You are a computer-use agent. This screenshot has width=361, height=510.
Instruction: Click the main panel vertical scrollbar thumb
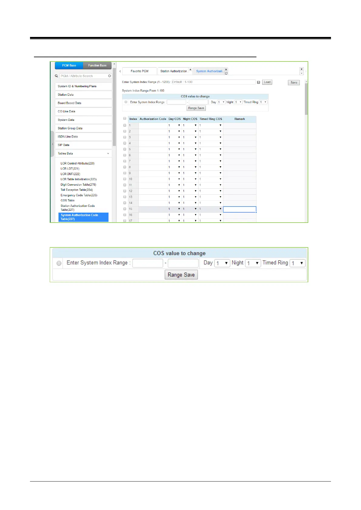(x=306, y=99)
